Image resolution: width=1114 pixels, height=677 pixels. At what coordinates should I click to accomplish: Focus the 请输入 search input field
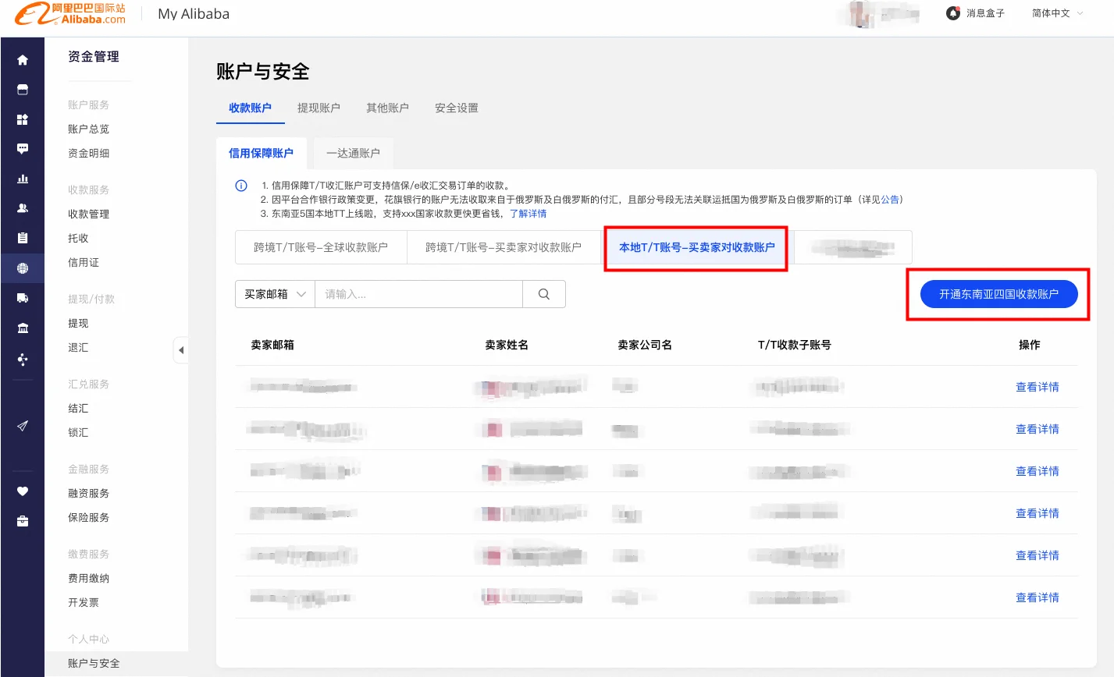coord(418,294)
